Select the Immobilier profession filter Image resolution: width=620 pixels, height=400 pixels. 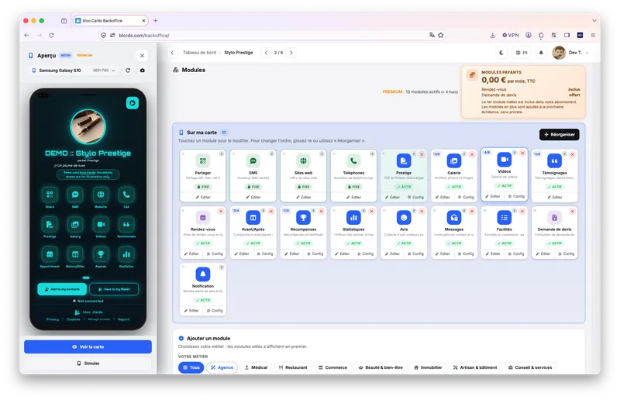pyautogui.click(x=428, y=367)
